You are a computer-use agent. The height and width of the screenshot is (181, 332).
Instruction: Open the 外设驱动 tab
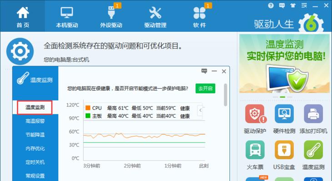point(111,17)
